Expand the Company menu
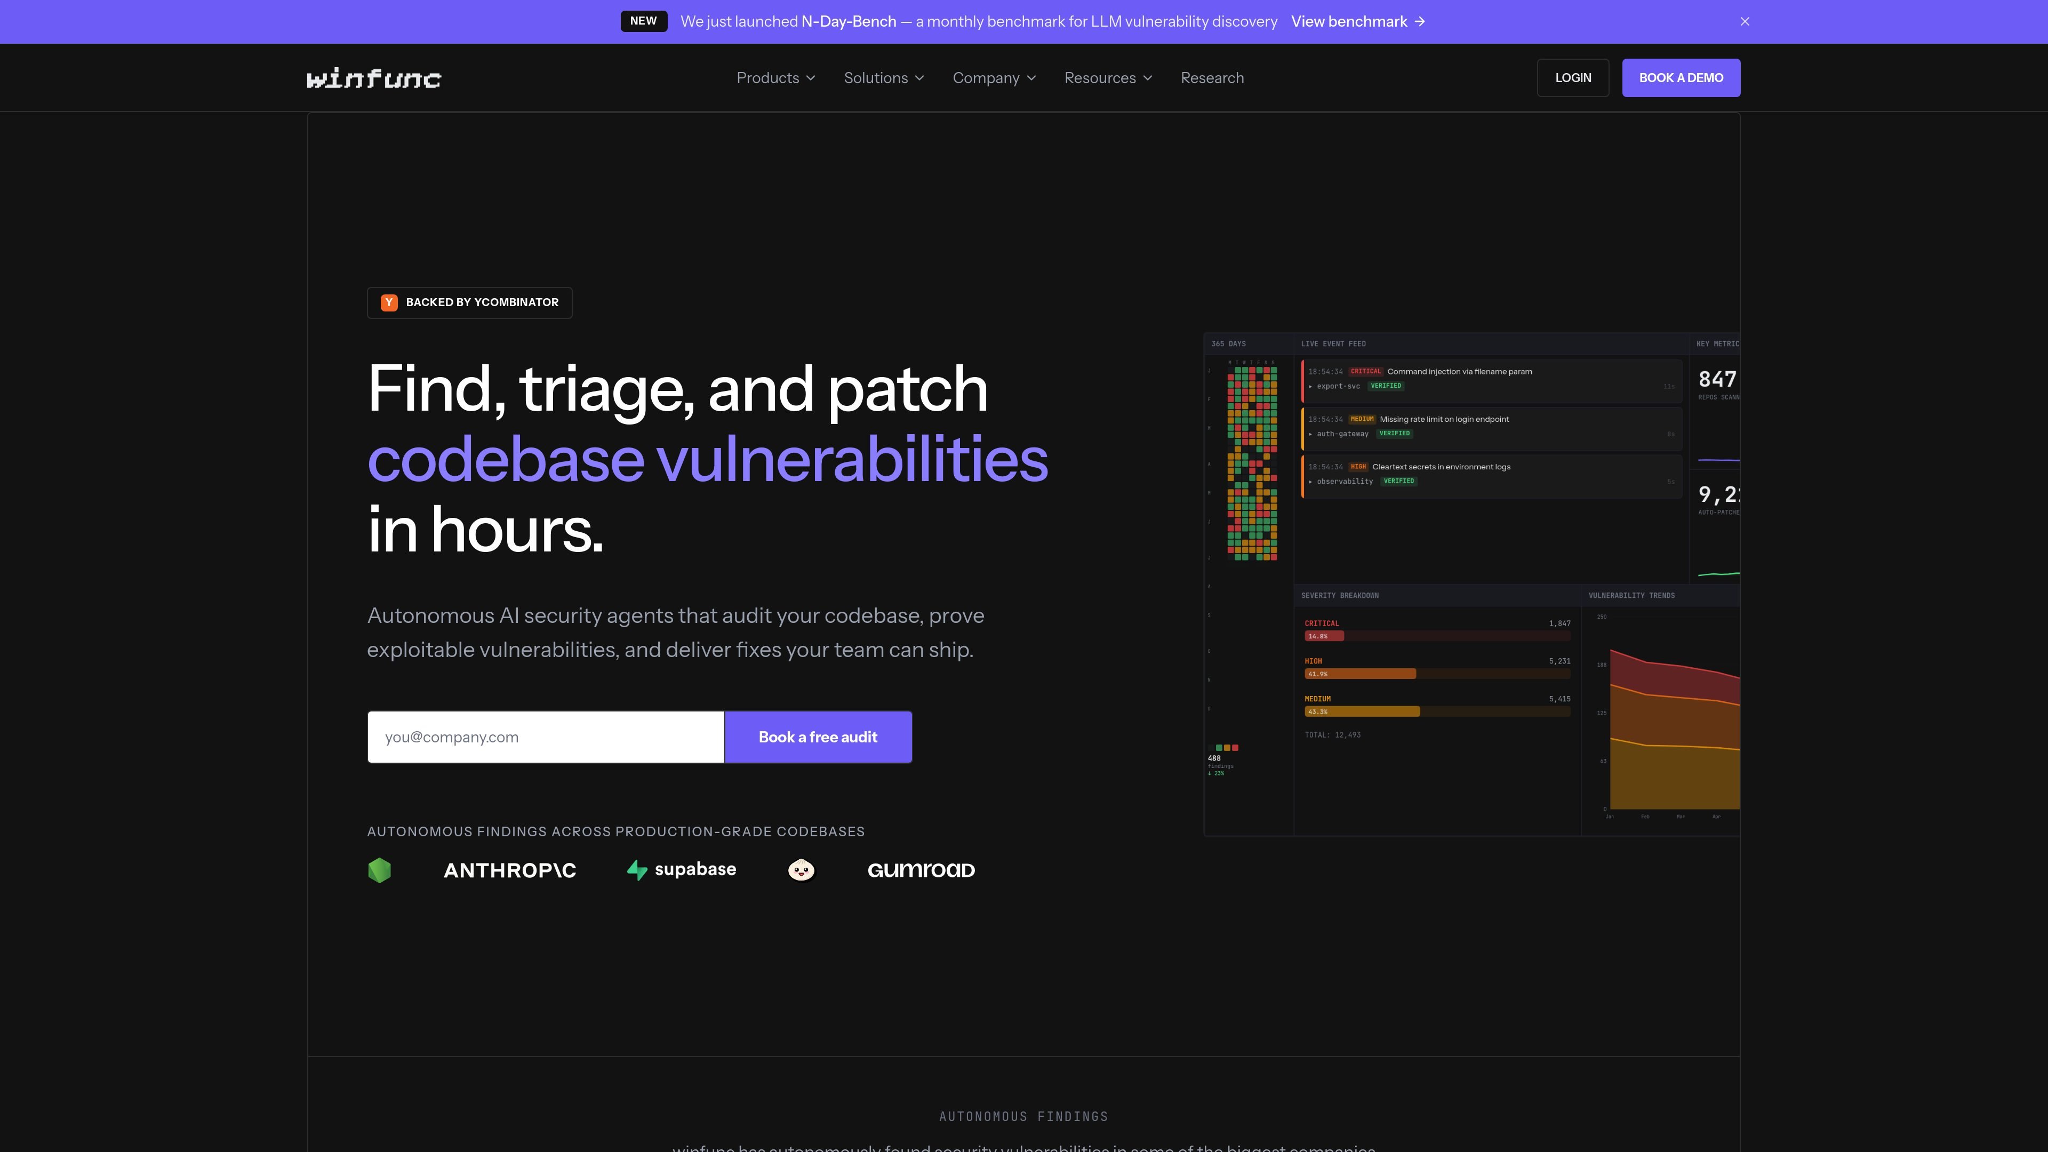This screenshot has width=2048, height=1152. (995, 78)
